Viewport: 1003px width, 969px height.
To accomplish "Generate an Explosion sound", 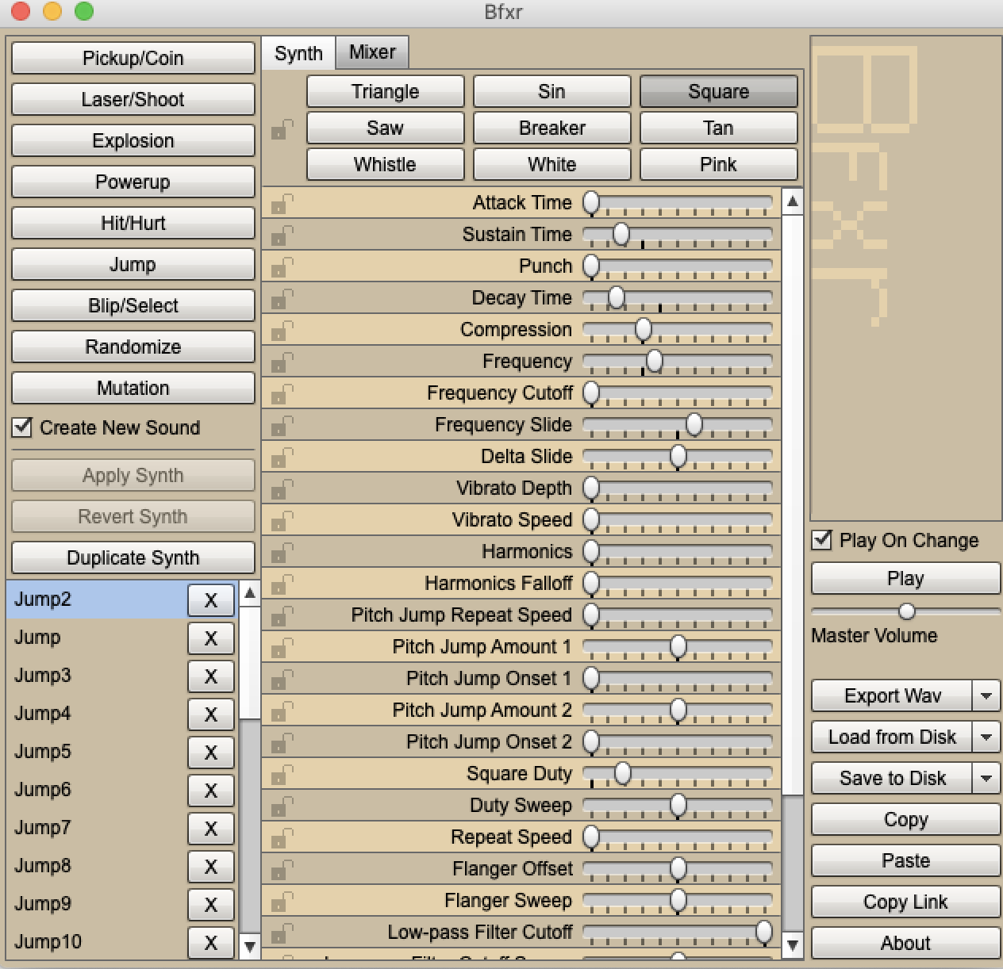I will [133, 140].
